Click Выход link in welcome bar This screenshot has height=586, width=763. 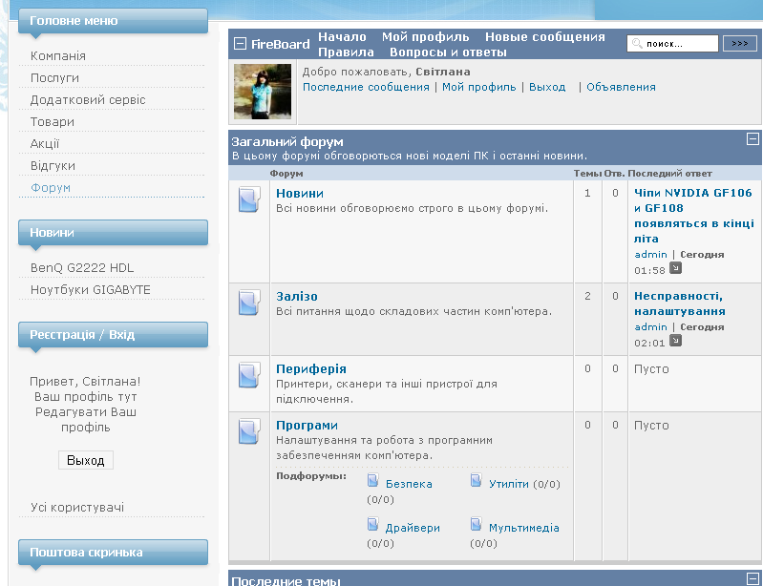tap(547, 87)
